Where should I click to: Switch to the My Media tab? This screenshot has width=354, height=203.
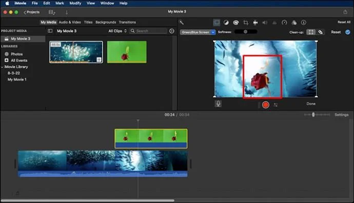pos(48,22)
